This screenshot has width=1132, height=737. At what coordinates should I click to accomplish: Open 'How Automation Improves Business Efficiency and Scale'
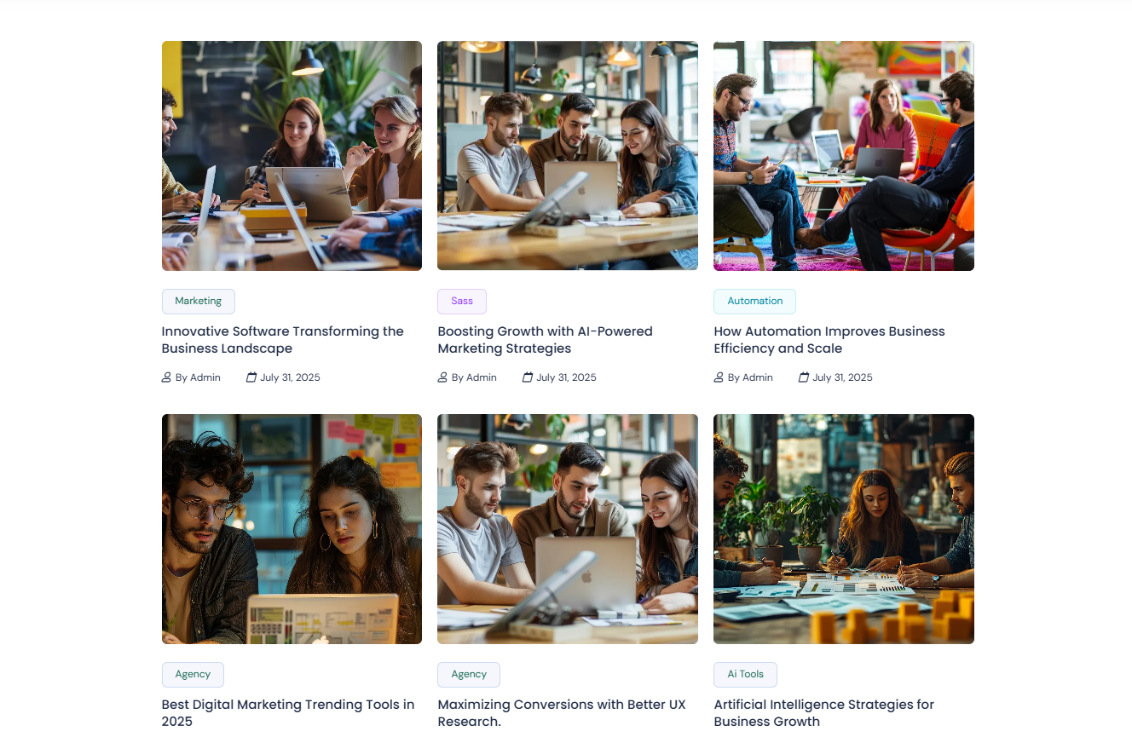coord(829,339)
